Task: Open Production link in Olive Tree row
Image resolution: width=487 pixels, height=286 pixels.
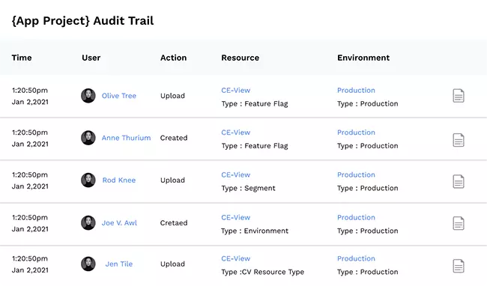Action: coord(356,91)
